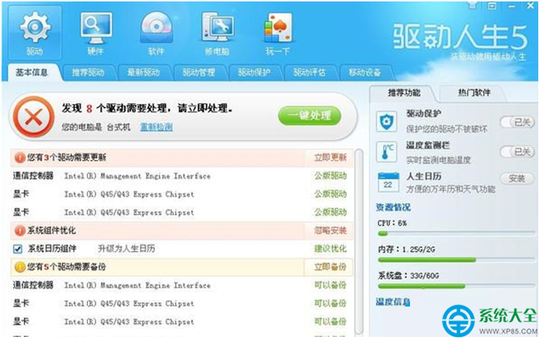The height and width of the screenshot is (339, 539).
Task: Switch to the 最新驱动 tab
Action: (143, 73)
